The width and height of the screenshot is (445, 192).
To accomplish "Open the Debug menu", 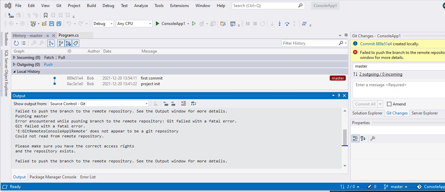I will click(108, 6).
